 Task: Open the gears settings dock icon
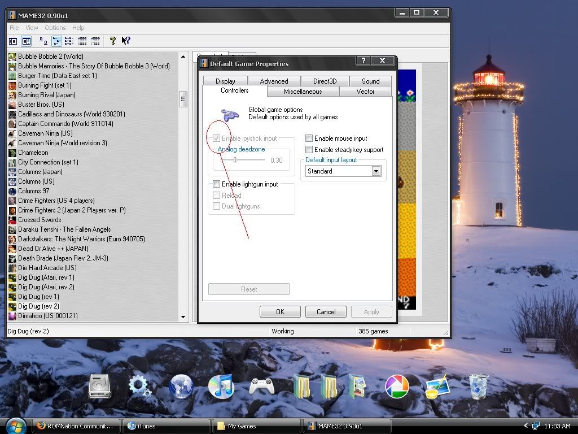pyautogui.click(x=139, y=387)
